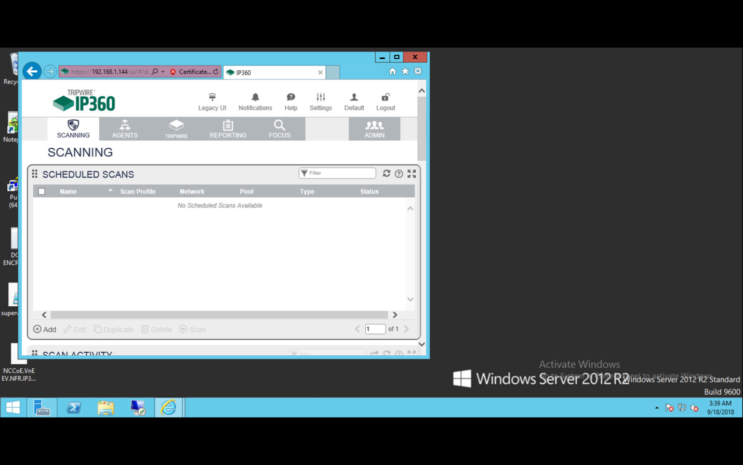Viewport: 743px width, 465px height.
Task: Click the Internet Explorer taskbar icon
Action: 169,407
